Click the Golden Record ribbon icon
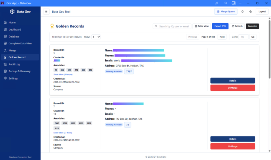 (x=5, y=57)
